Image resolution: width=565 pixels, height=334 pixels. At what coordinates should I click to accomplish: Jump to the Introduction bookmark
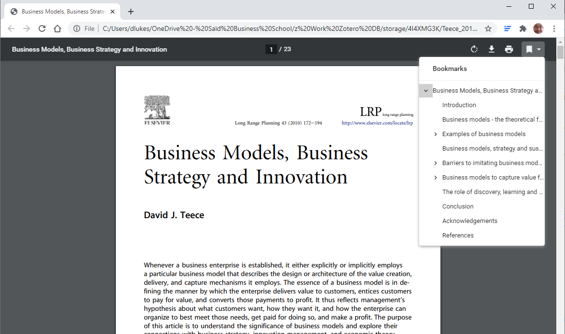pos(459,105)
